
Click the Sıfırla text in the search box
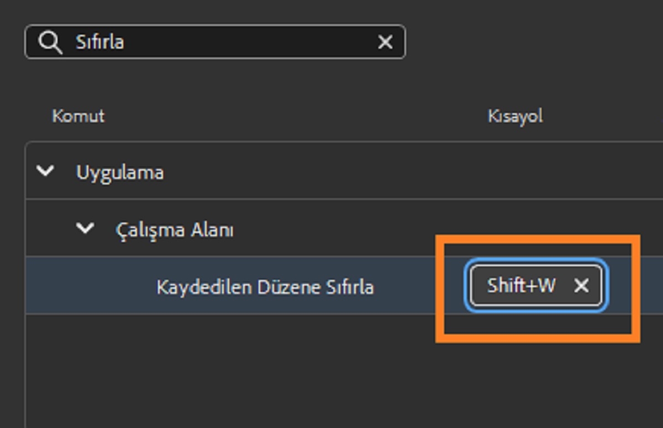tap(100, 41)
